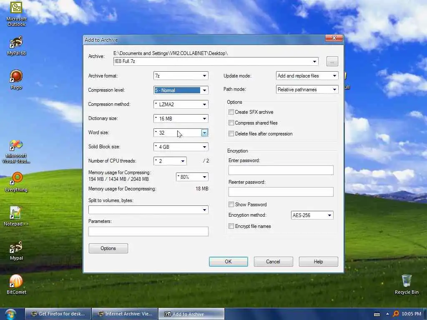Select the Everything search desktop icon

pyautogui.click(x=16, y=182)
